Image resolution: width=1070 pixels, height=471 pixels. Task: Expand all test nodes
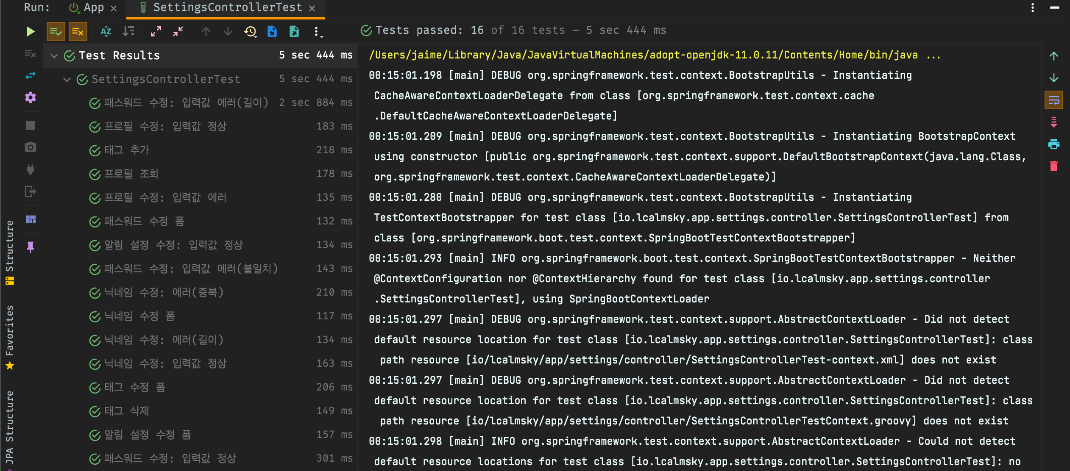[156, 31]
